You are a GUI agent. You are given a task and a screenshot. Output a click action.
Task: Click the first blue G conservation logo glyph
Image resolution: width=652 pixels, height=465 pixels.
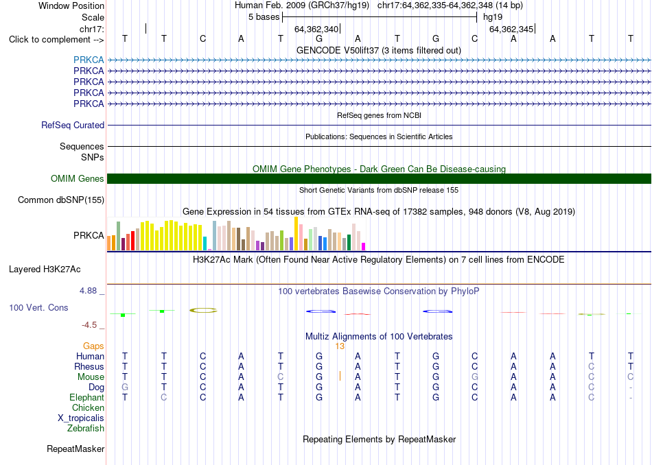pyautogui.click(x=321, y=311)
